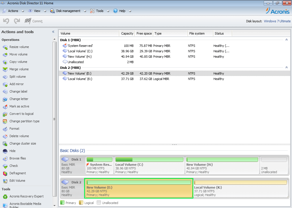Image resolution: width=292 pixels, height=208 pixels.
Task: Click the Change cluster size icon
Action: (x=5, y=144)
